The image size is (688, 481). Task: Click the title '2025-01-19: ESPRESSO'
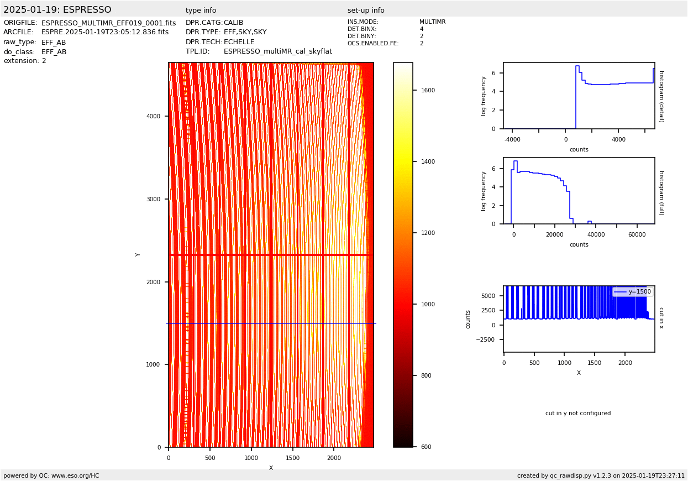point(57,10)
